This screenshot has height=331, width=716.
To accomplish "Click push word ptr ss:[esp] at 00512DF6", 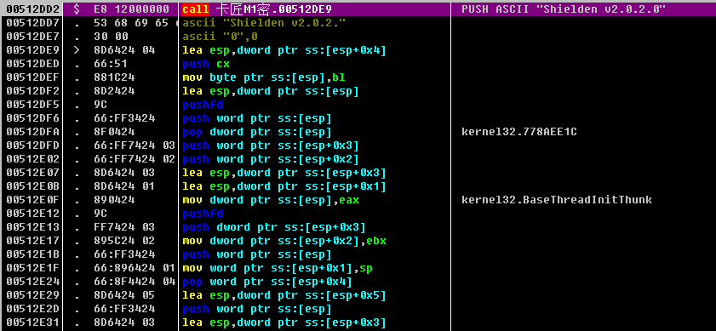I will tap(257, 117).
